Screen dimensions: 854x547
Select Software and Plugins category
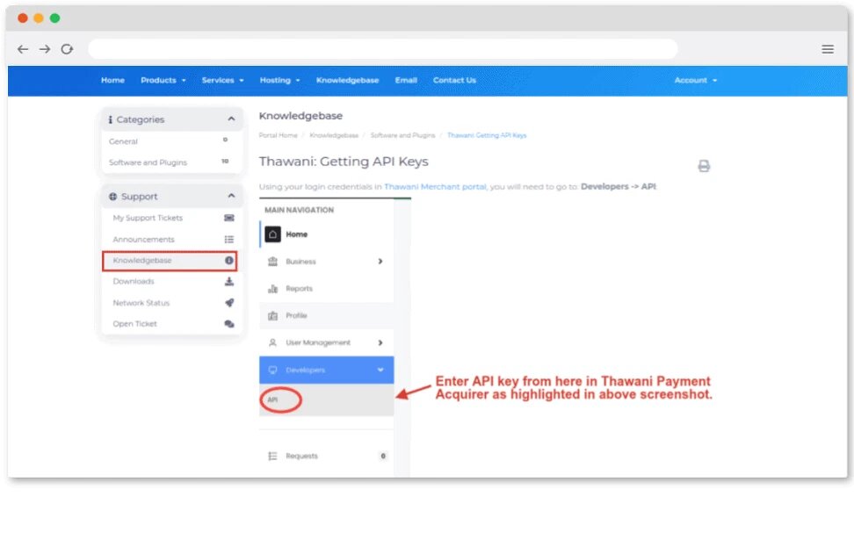tap(148, 162)
